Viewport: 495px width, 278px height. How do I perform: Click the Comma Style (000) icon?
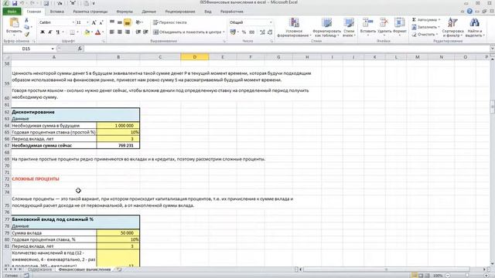(x=251, y=32)
